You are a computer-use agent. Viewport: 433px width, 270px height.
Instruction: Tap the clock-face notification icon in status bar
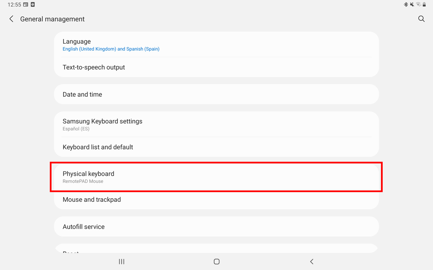(x=32, y=5)
